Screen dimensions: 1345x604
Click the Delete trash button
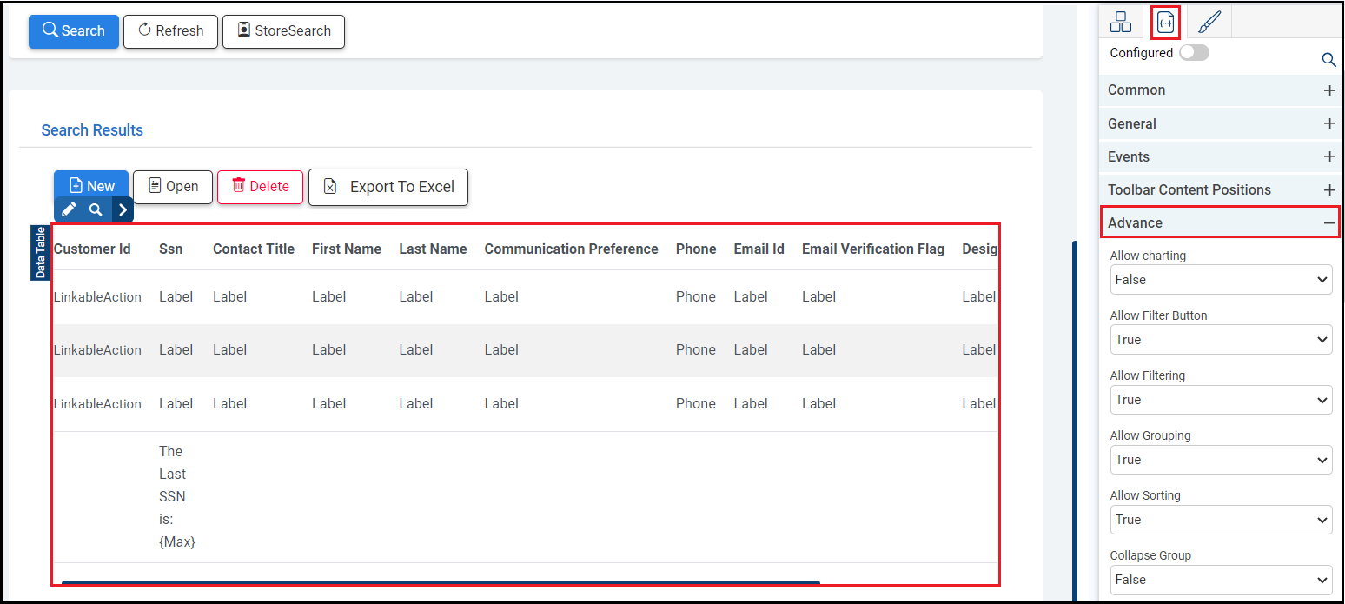pyautogui.click(x=260, y=187)
